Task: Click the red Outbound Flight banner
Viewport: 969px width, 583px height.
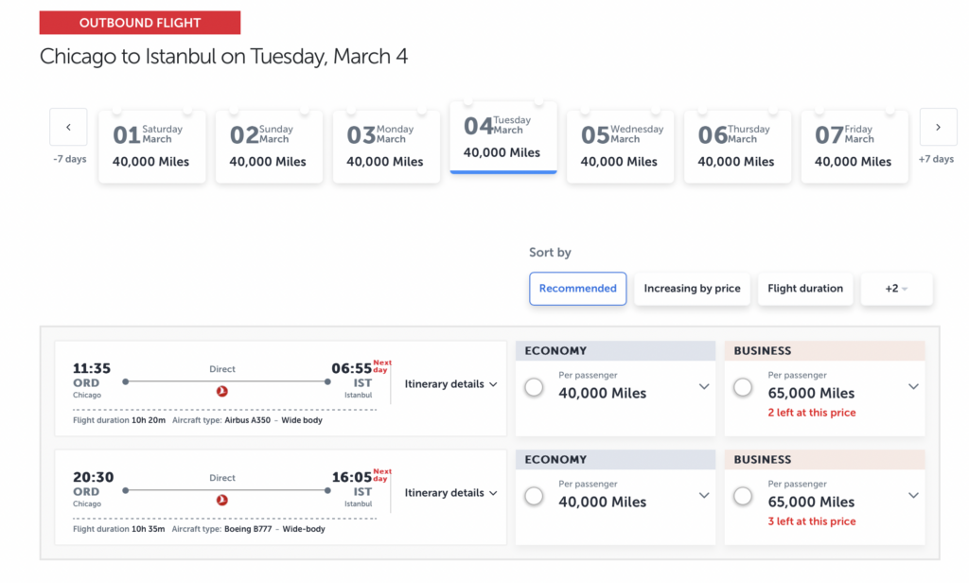Action: coord(140,23)
